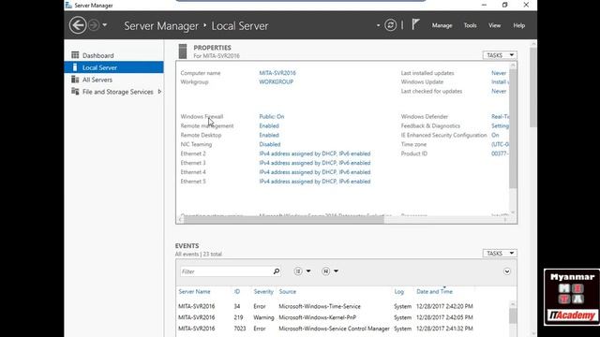Open Ethernet 5 IPv4 address settings
This screenshot has width=600, height=337.
pos(315,182)
